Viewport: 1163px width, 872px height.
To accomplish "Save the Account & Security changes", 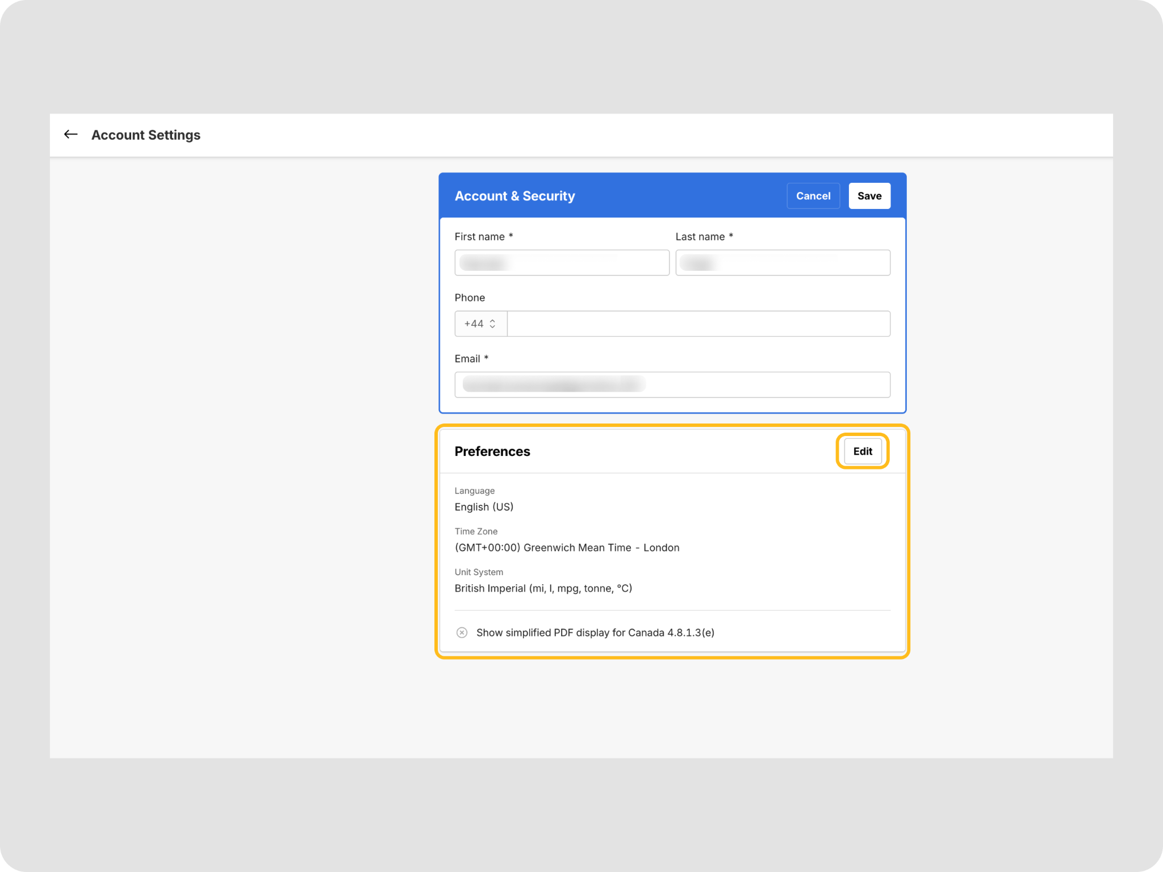I will point(869,196).
